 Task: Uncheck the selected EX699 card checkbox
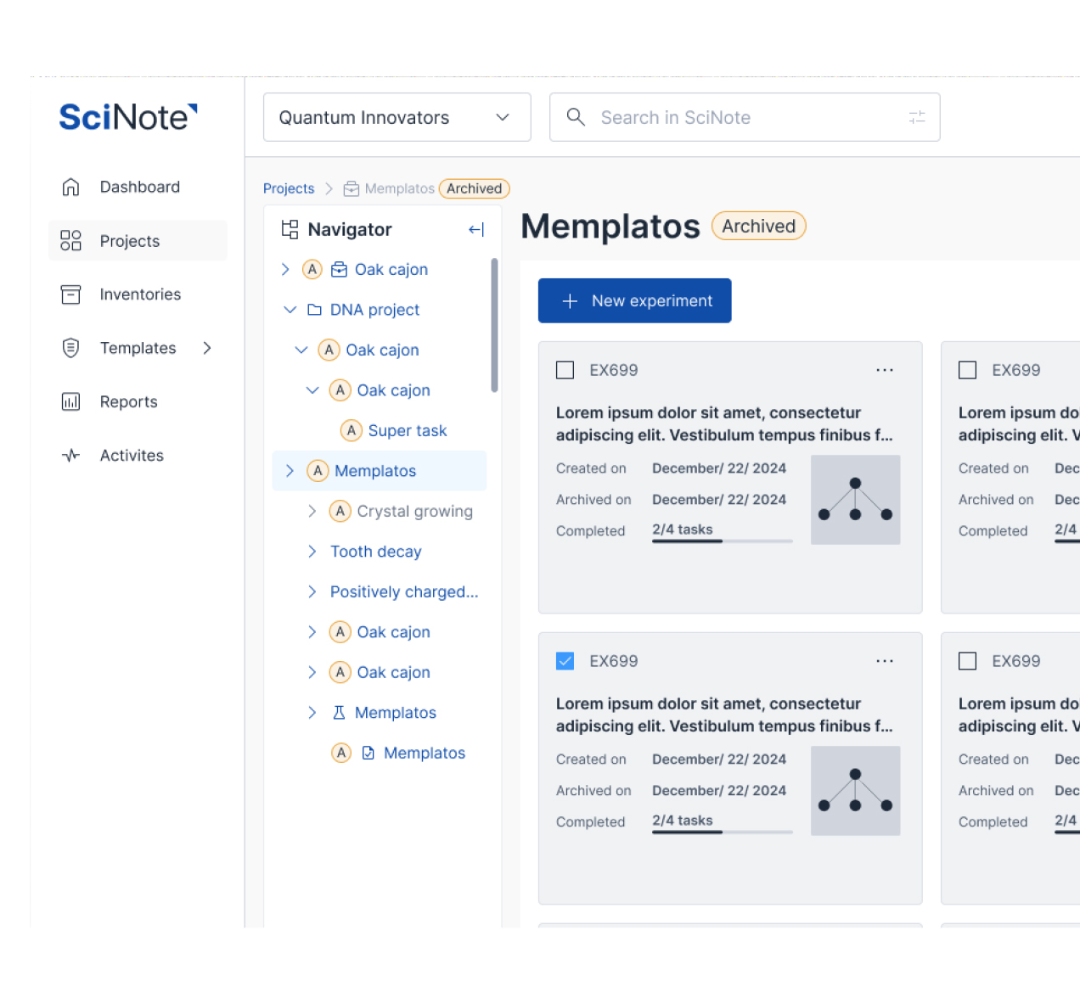coord(565,661)
